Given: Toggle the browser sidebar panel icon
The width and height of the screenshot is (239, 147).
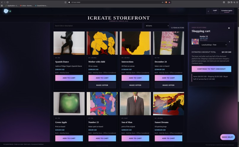Looking at the screenshot, I should pos(228,2).
